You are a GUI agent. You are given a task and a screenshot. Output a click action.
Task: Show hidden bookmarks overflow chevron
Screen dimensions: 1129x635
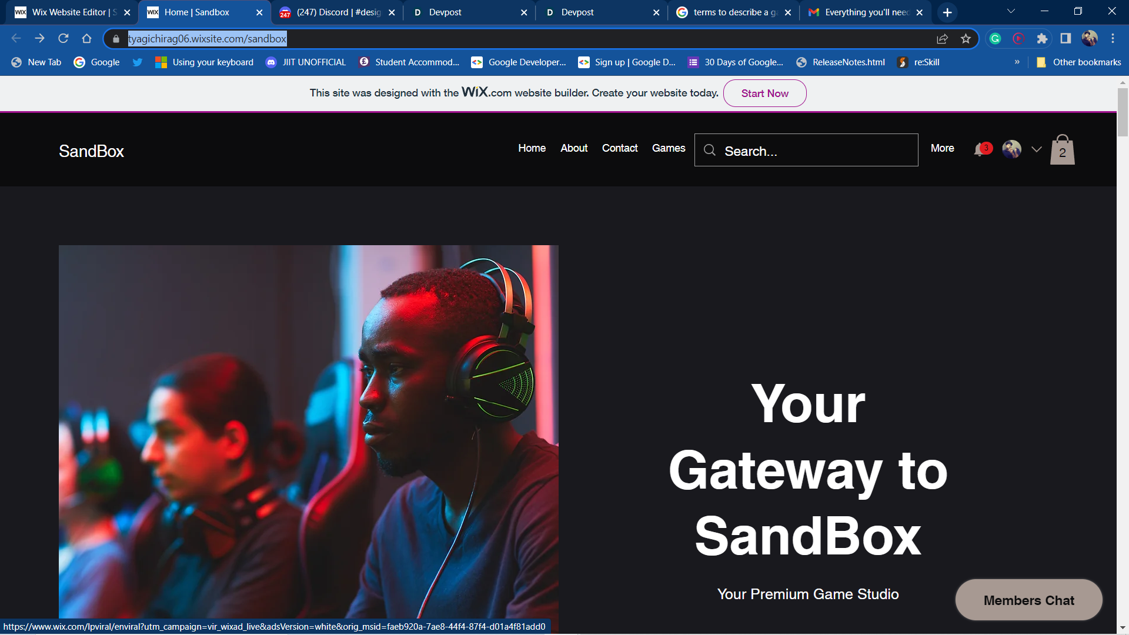pos(1017,62)
